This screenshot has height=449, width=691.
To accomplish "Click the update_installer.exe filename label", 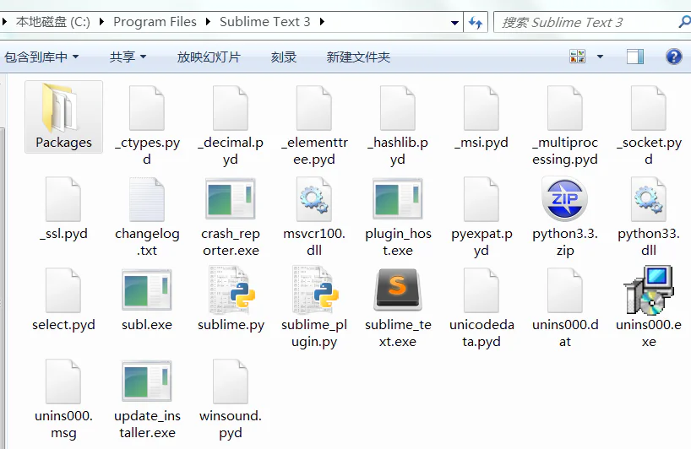I will (147, 424).
